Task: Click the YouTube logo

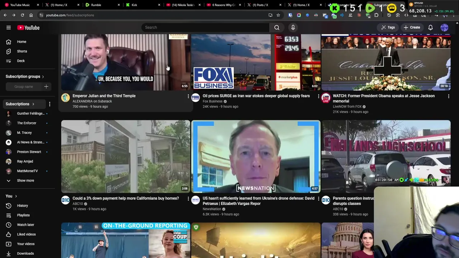Action: (28, 28)
